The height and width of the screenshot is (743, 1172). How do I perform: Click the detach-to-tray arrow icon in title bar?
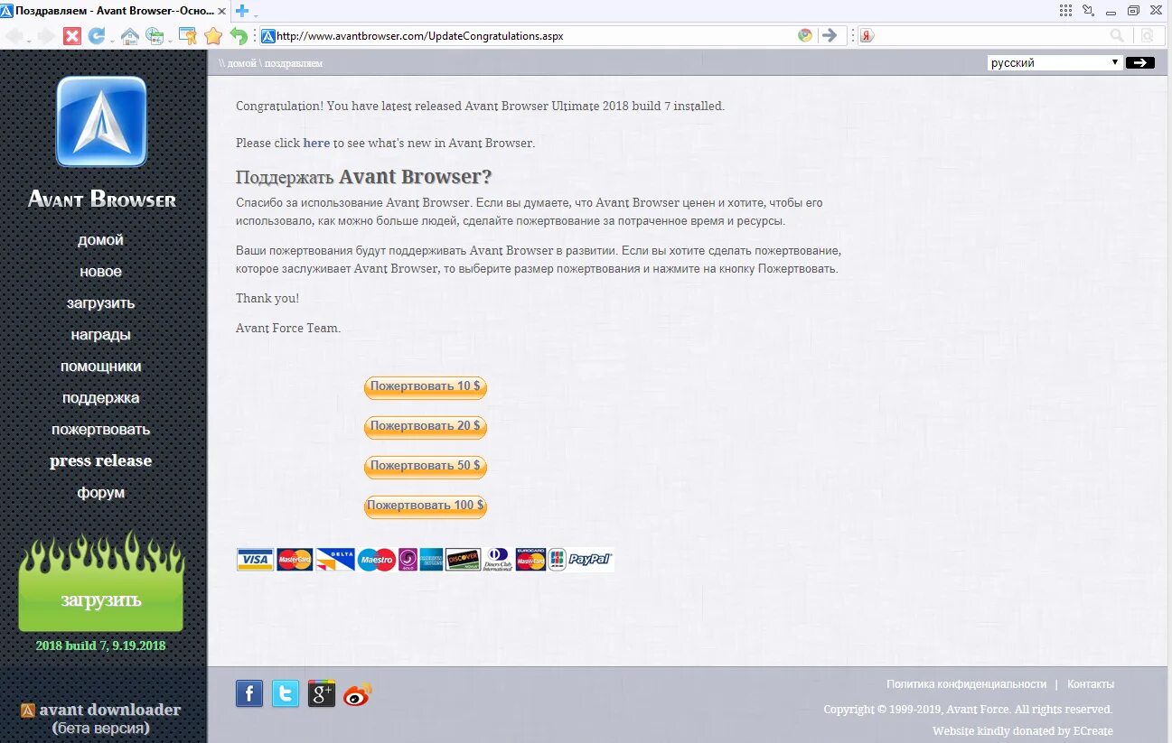pyautogui.click(x=1088, y=10)
